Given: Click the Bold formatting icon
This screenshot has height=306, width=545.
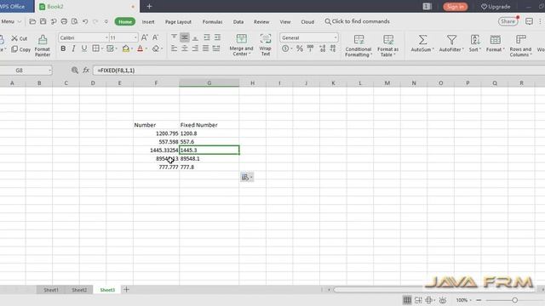Looking at the screenshot, I should [63, 48].
